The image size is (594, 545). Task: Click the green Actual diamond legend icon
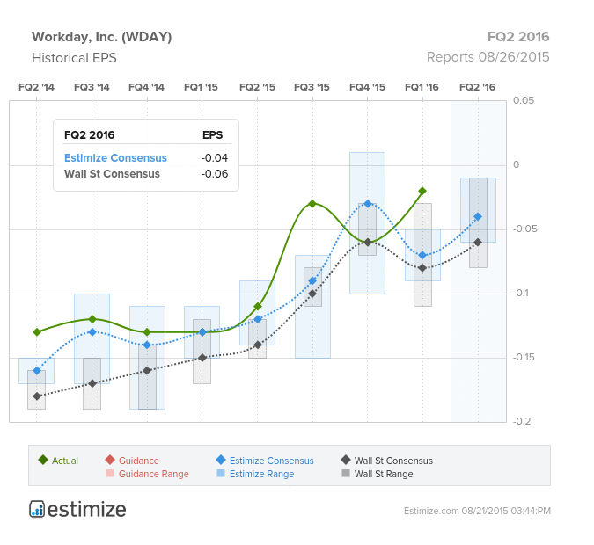[43, 461]
